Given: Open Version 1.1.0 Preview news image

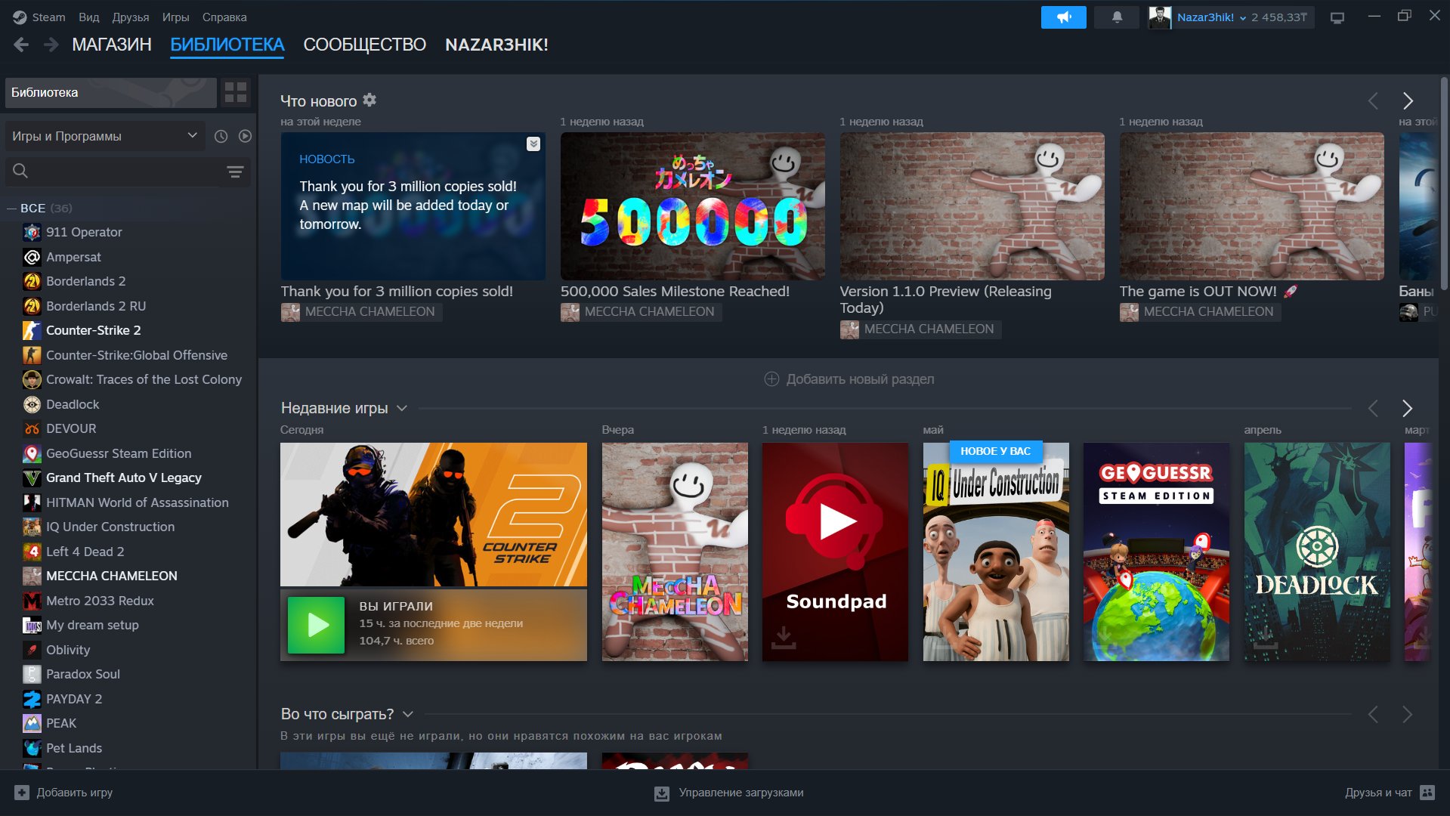Looking at the screenshot, I should 972,206.
